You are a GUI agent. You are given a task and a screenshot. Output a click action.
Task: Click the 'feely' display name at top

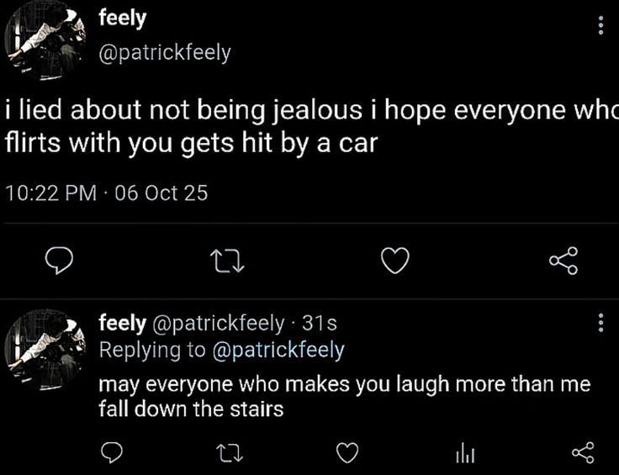(x=122, y=18)
